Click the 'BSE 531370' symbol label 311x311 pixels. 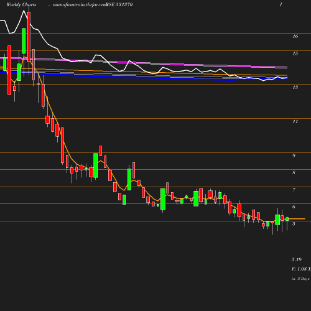click(119, 5)
